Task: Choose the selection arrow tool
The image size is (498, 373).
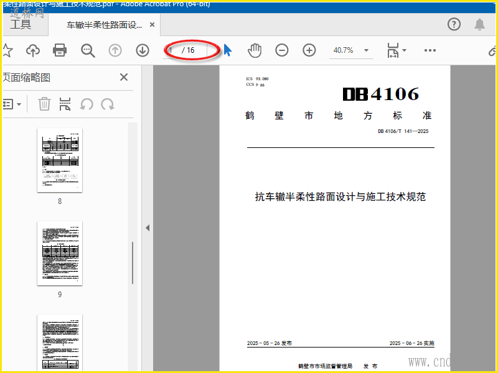Action: (227, 50)
